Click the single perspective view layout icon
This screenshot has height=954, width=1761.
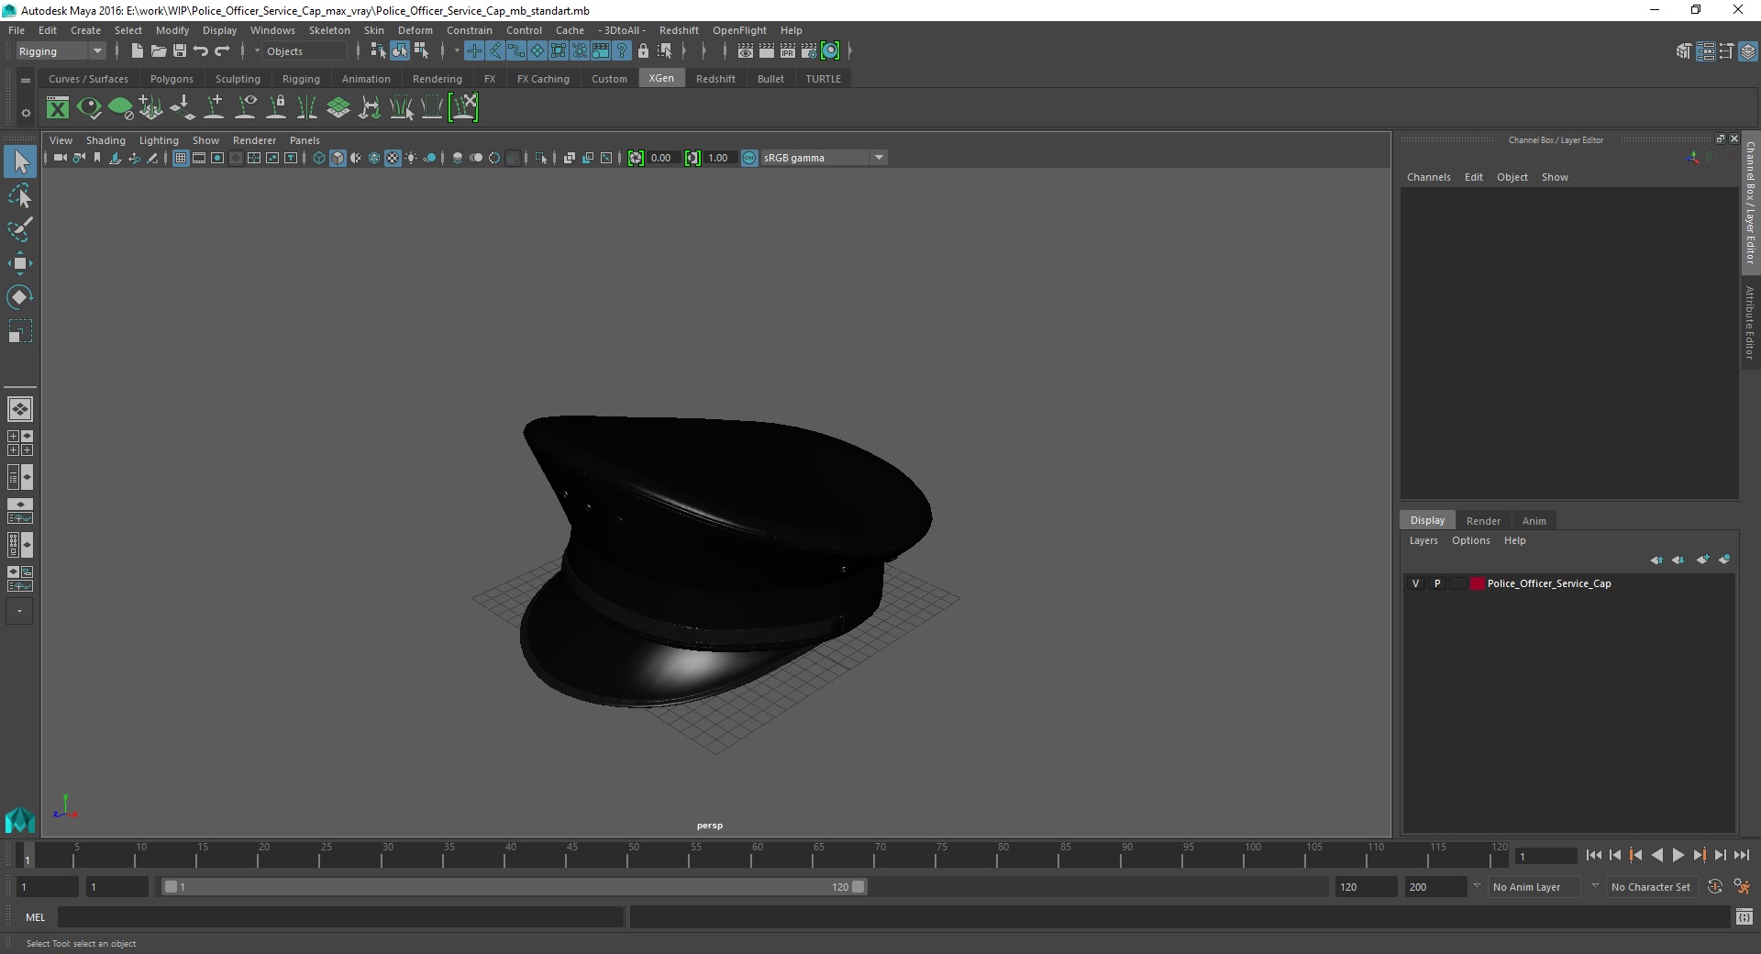coord(20,409)
